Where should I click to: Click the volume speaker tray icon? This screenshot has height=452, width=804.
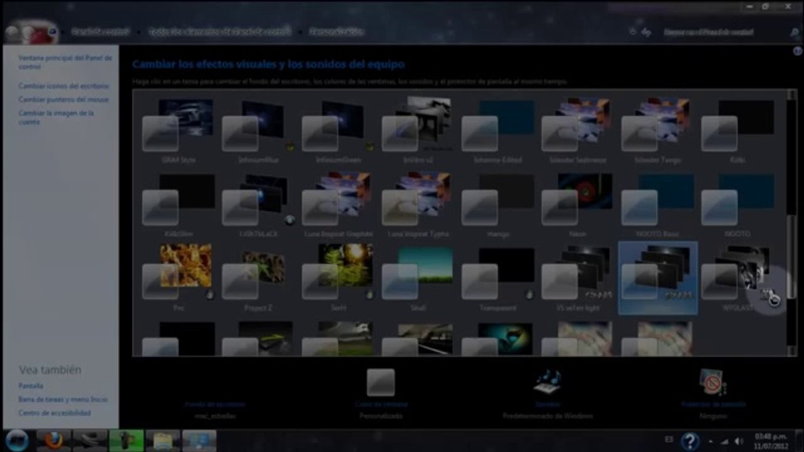coord(739,441)
